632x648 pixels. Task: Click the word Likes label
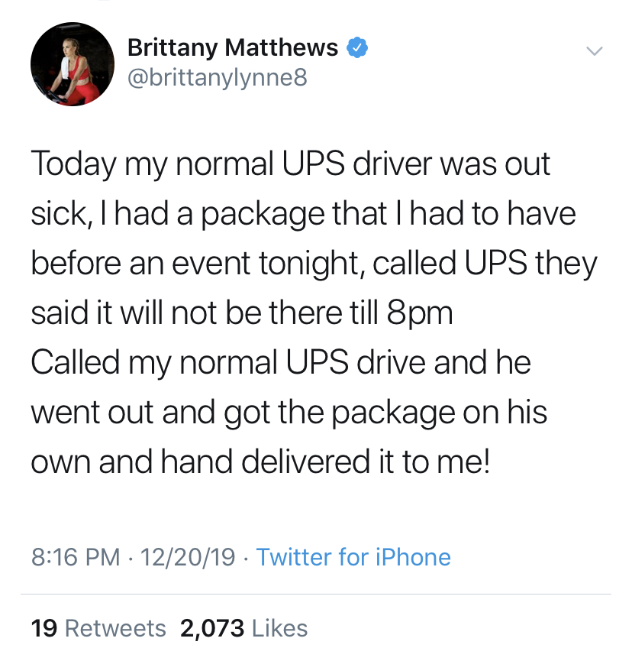(279, 628)
